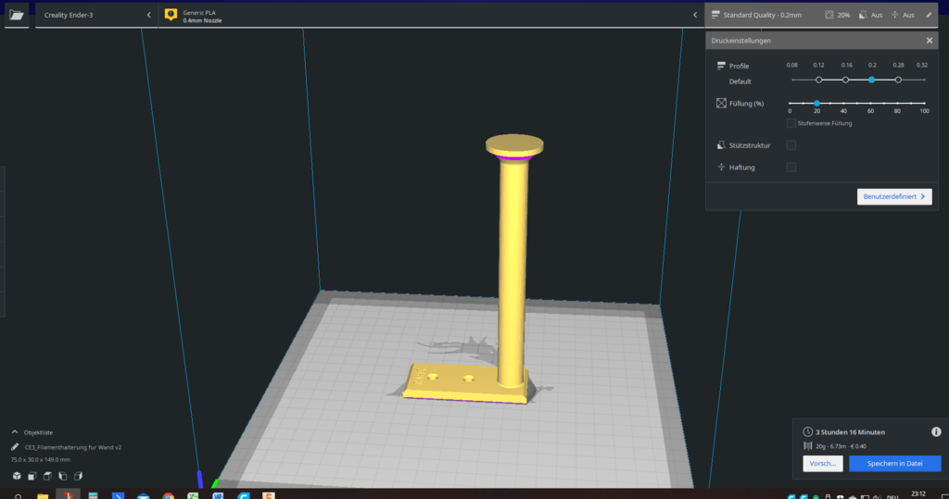Switch to the 3D perspective view cube icon
This screenshot has width=949, height=499.
16,476
